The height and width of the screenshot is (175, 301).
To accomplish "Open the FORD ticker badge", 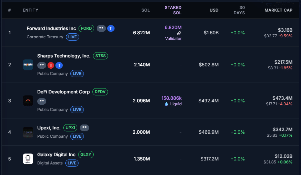I will (86, 28).
